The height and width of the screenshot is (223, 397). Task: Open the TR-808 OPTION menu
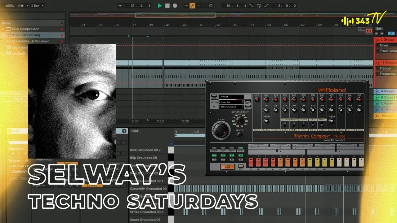214,149
